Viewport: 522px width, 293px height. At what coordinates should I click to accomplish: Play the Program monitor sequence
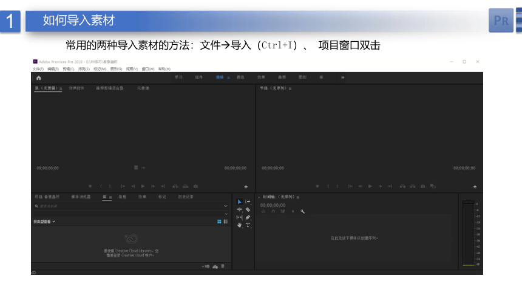coord(370,186)
